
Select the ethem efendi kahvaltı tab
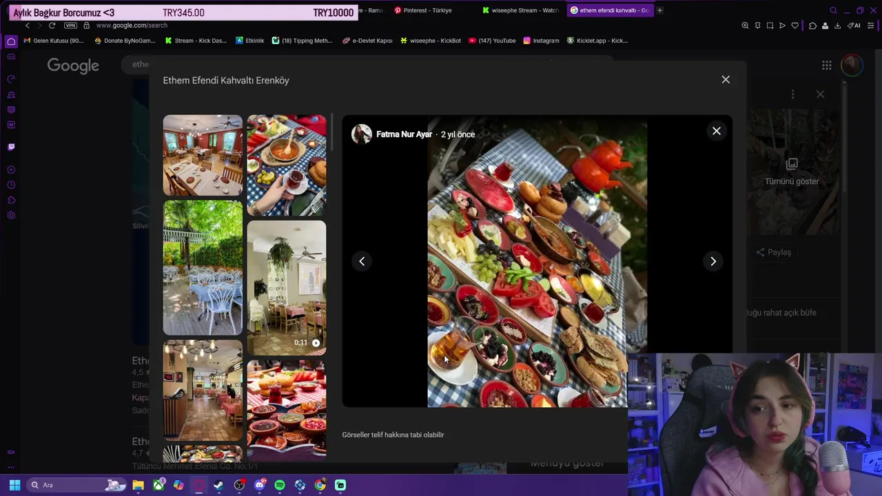(609, 10)
